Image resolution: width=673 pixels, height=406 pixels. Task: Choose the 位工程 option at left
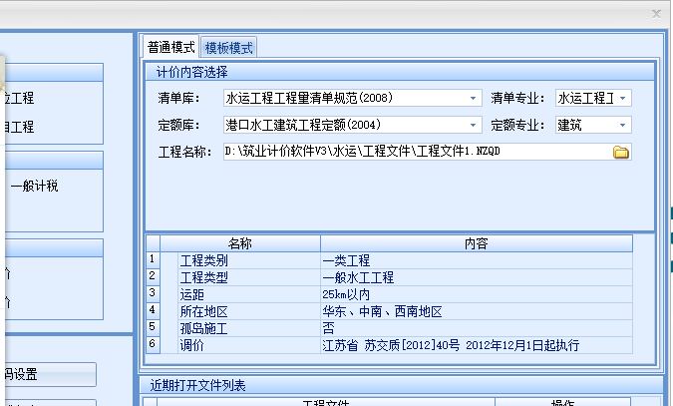coord(18,99)
